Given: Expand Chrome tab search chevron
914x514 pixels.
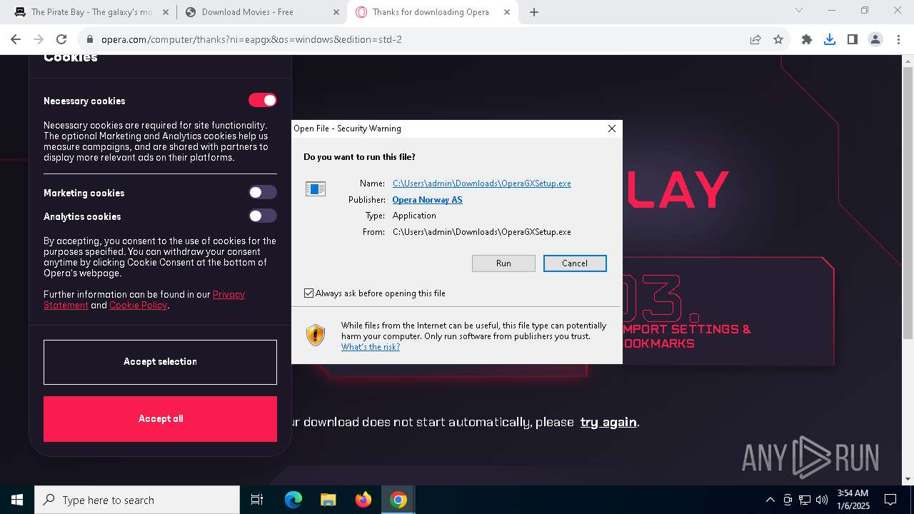Looking at the screenshot, I should point(799,10).
